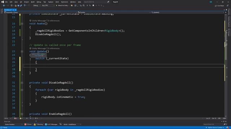The image size is (231, 129).
Task: Click 'rigidbody.isKinematic' on line 35
Action: click(x=57, y=97)
